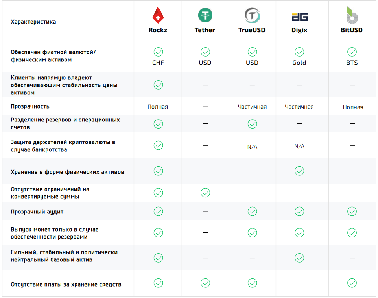Click the Rockz column name
The image size is (378, 298).
pyautogui.click(x=158, y=30)
